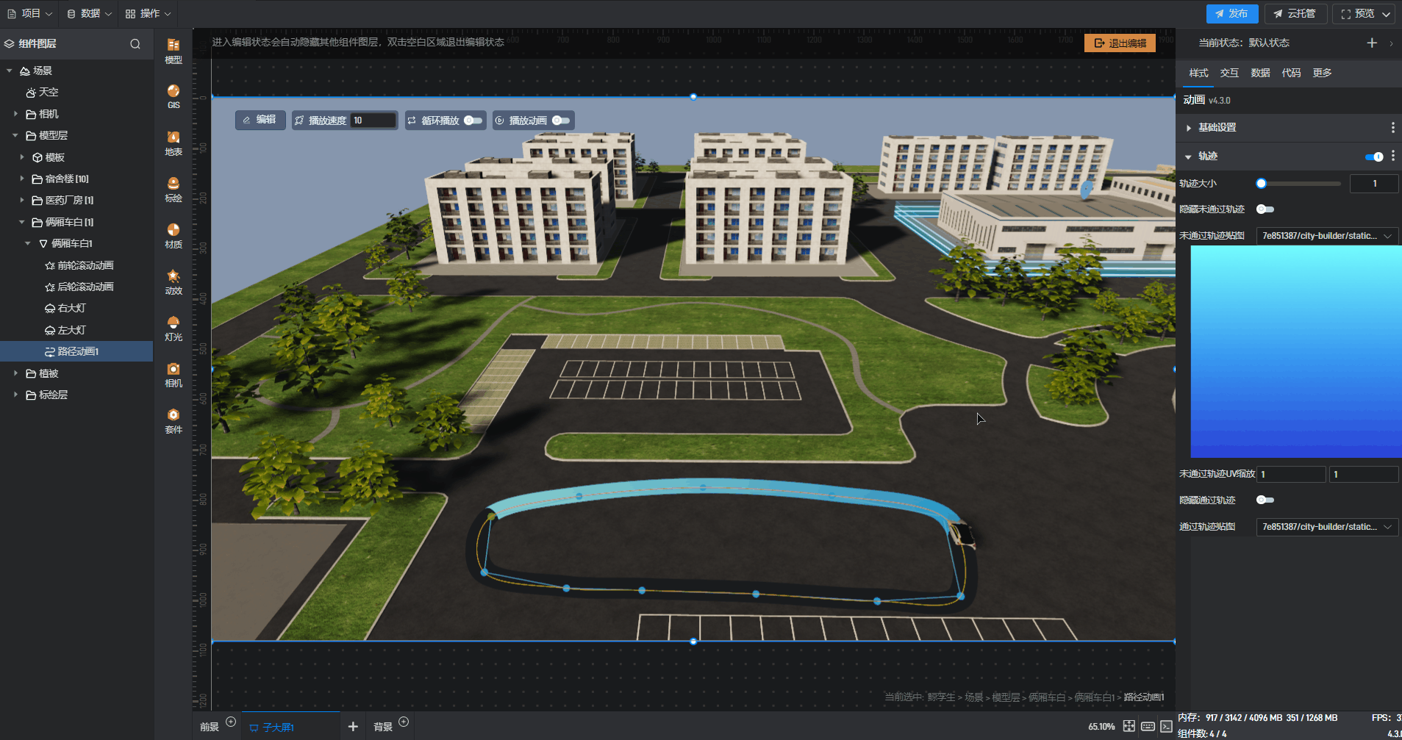The image size is (1402, 740).
Task: Open 轨迹 section more options menu
Action: pos(1393,156)
